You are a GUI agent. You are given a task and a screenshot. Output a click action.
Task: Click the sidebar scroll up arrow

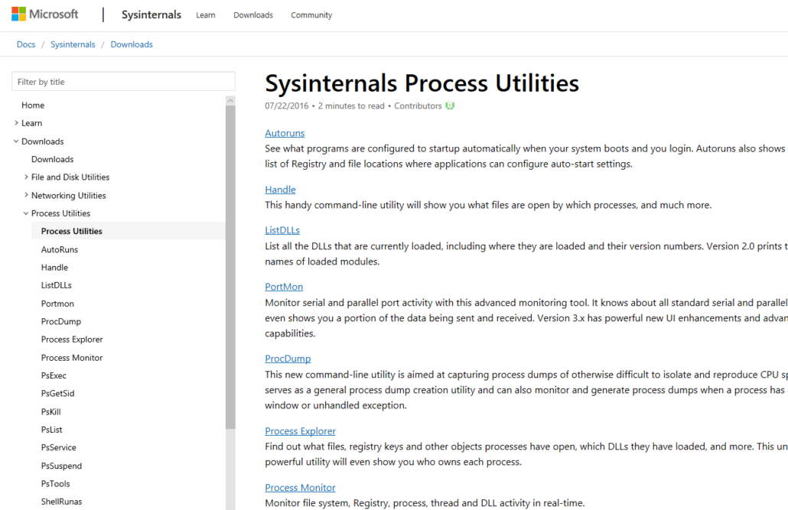(230, 100)
